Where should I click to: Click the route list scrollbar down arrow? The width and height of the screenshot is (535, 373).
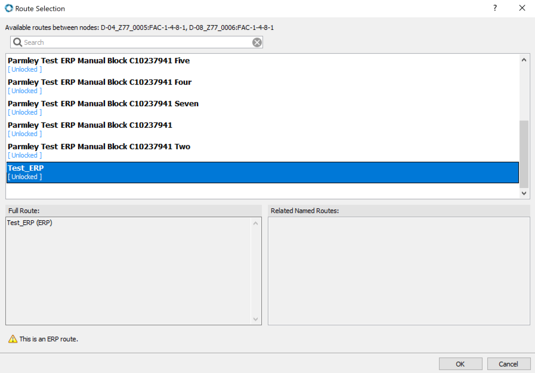(524, 193)
